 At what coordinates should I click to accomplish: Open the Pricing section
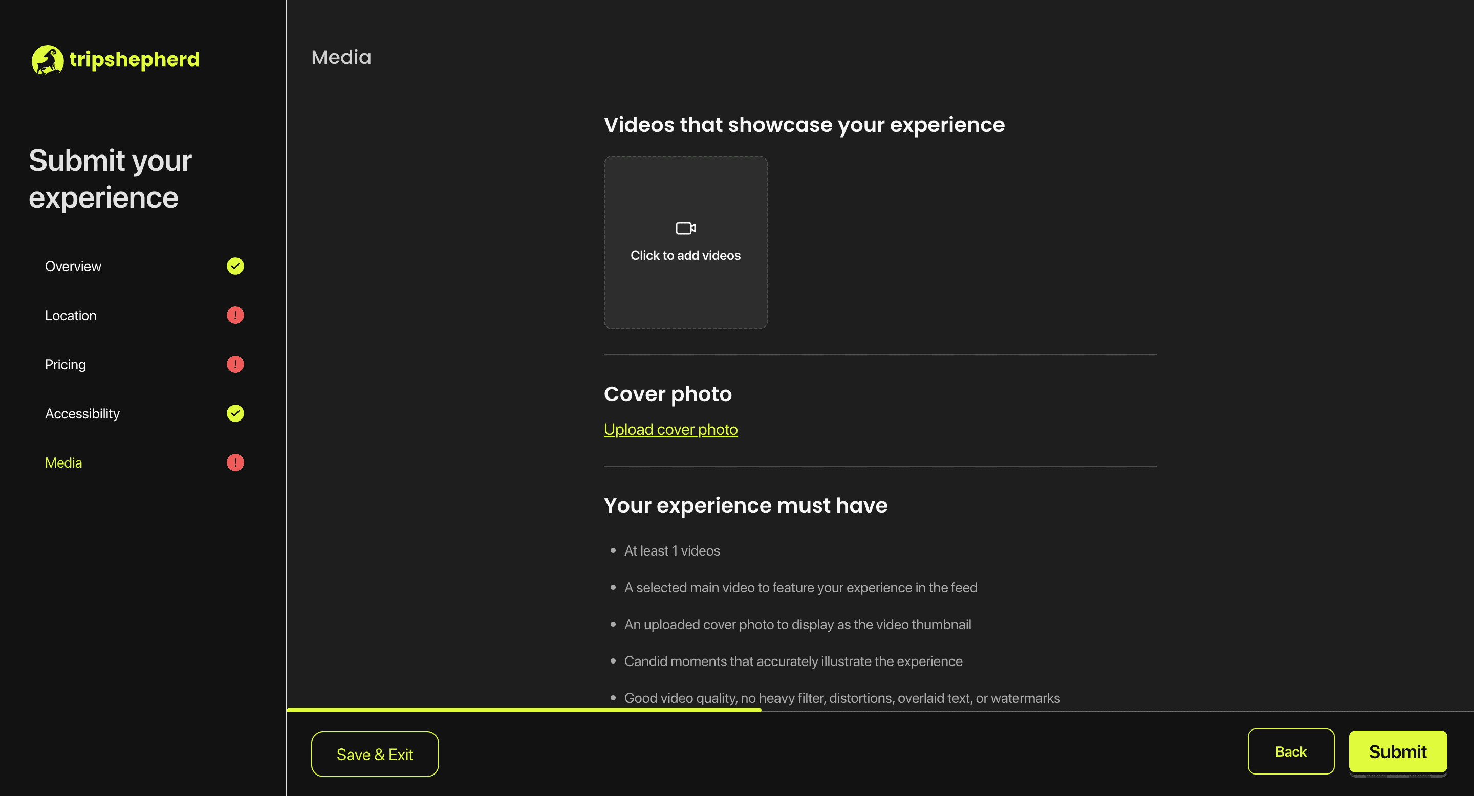point(65,365)
